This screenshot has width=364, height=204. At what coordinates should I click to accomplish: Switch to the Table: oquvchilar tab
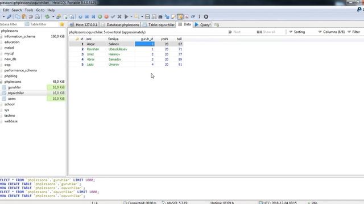click(159, 25)
